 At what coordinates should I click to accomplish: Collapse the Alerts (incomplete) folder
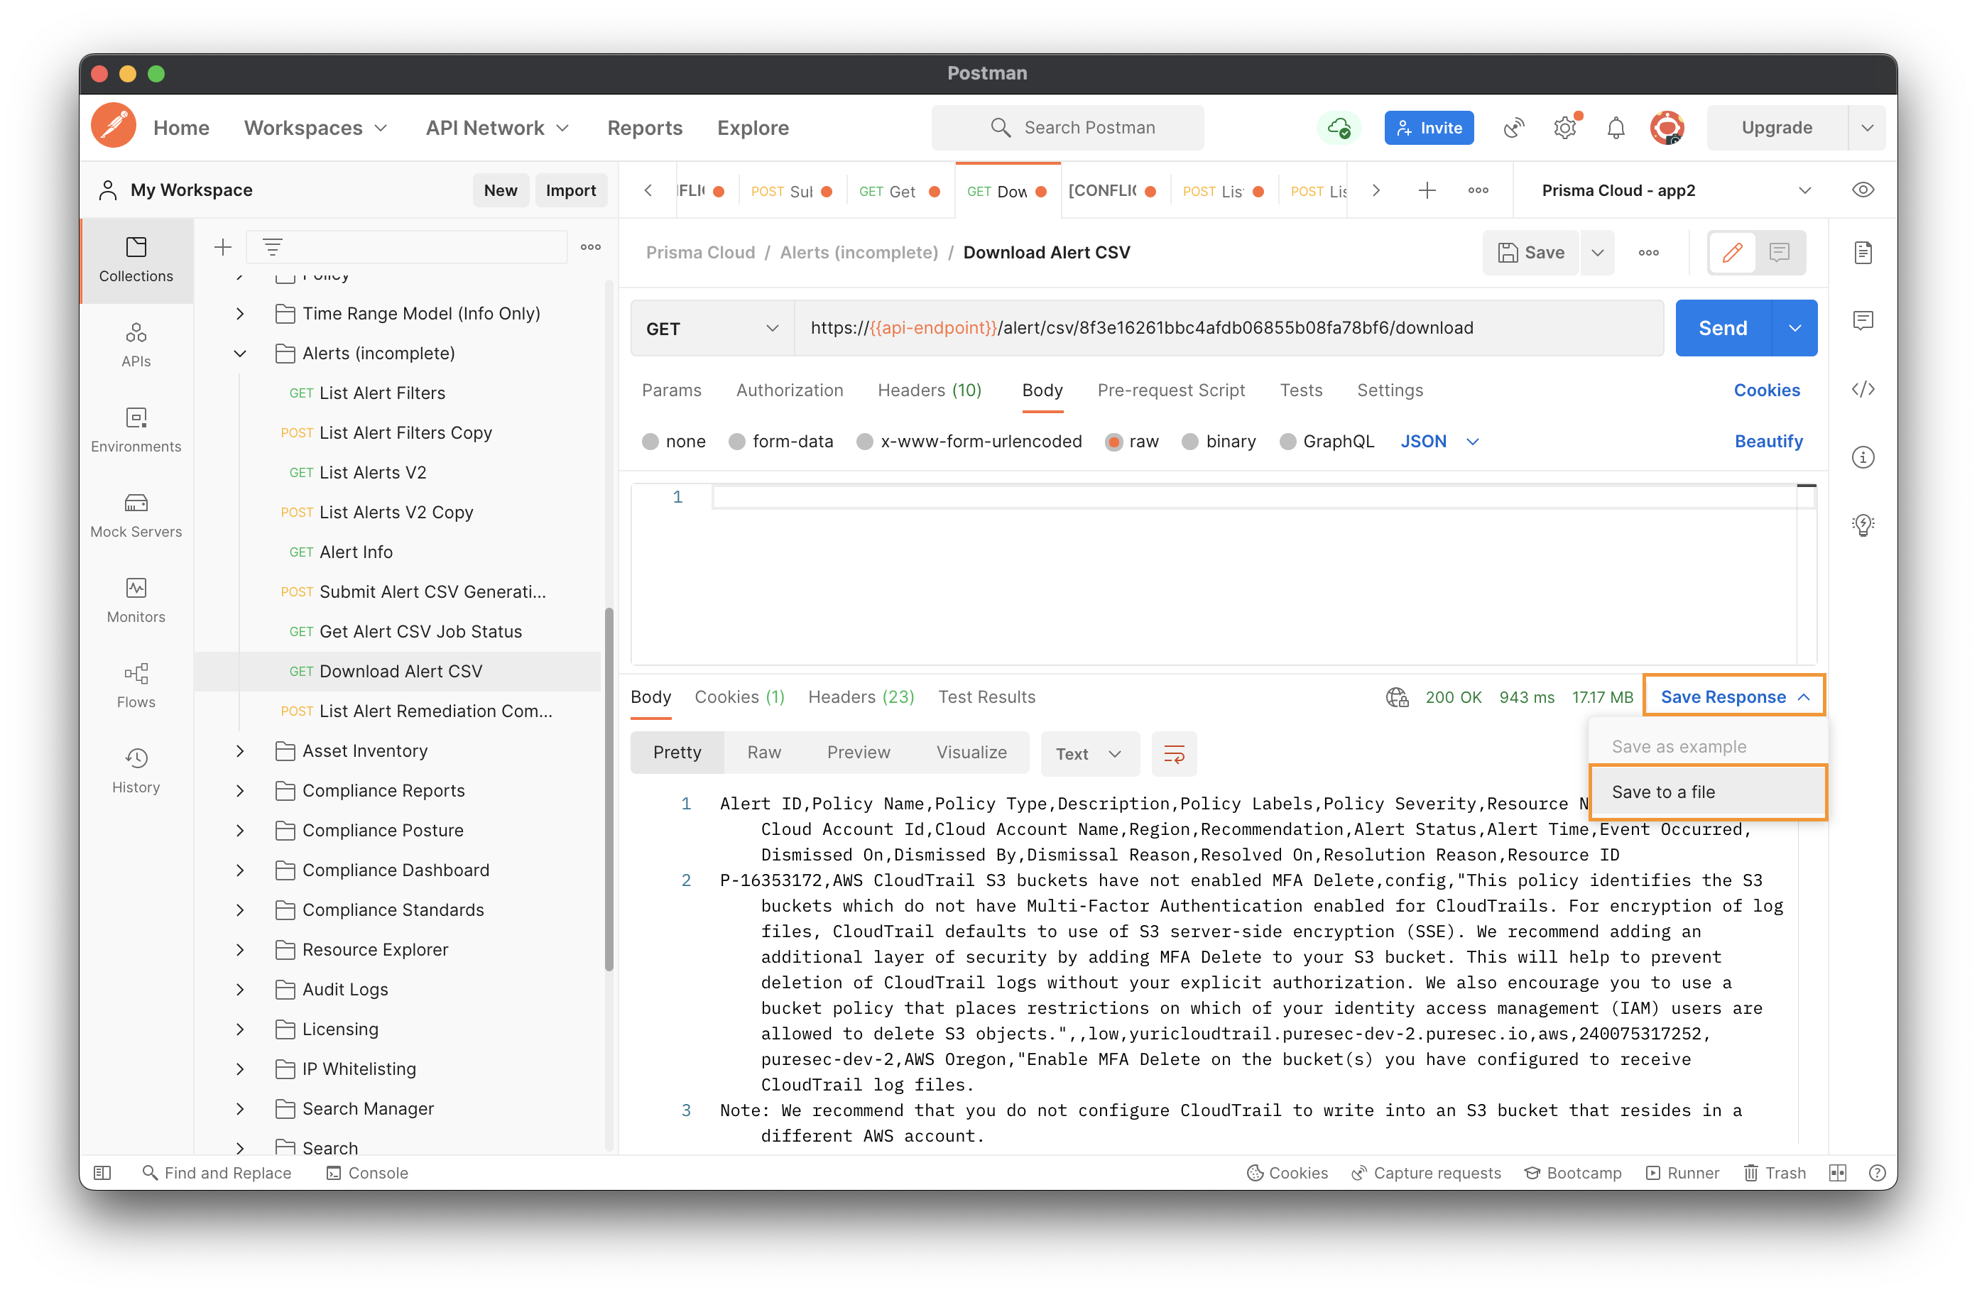coord(240,354)
